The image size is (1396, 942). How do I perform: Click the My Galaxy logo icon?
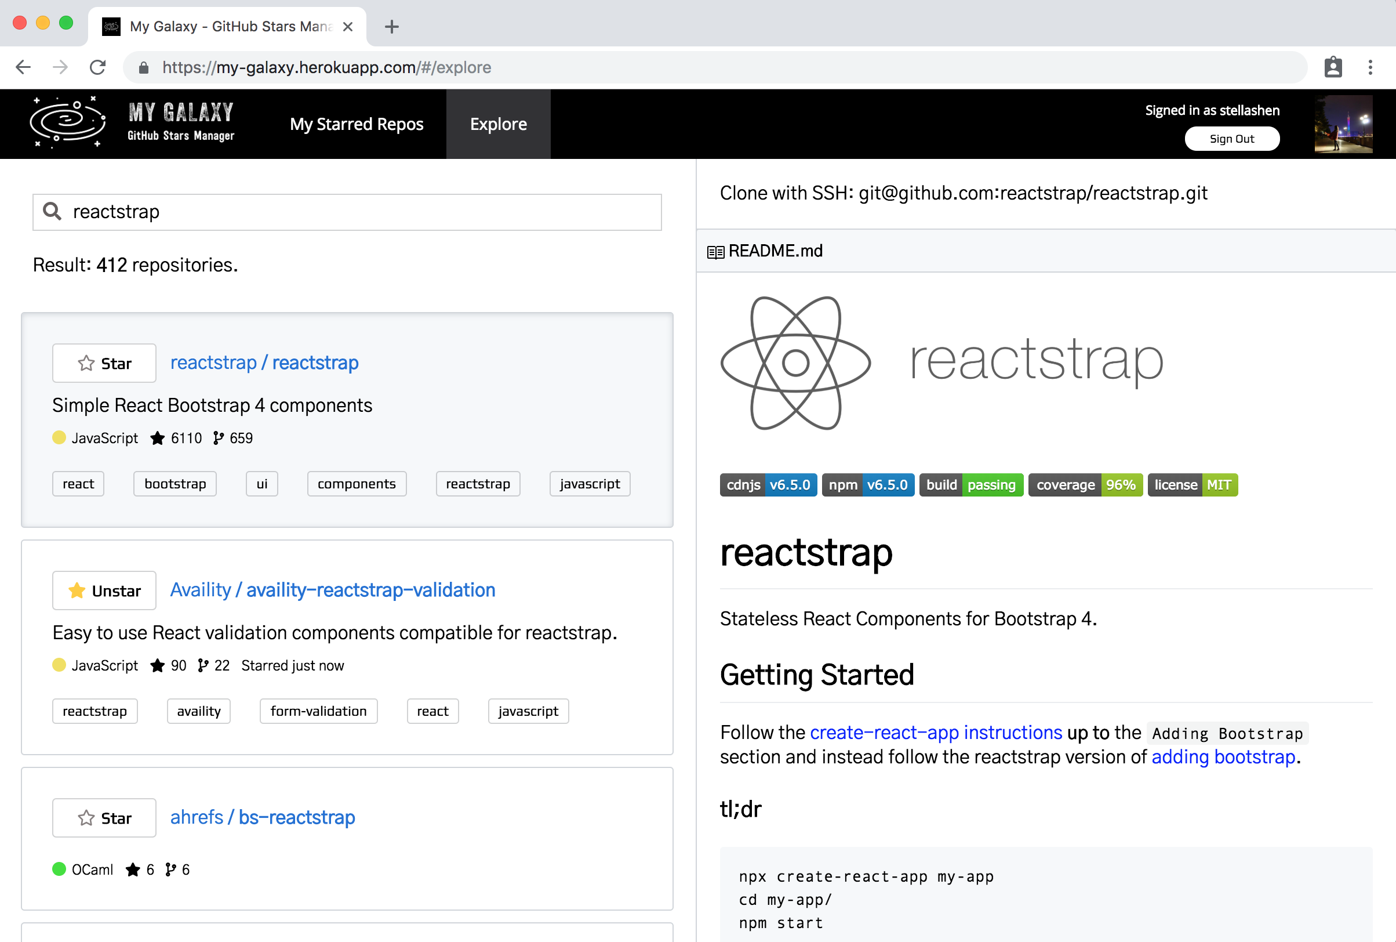point(68,122)
